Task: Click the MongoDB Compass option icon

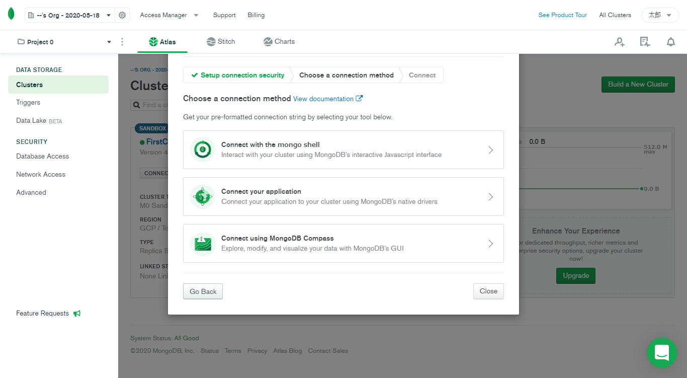Action: pos(203,244)
